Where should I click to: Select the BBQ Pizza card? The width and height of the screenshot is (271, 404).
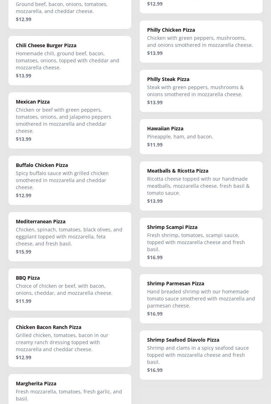coord(70,289)
